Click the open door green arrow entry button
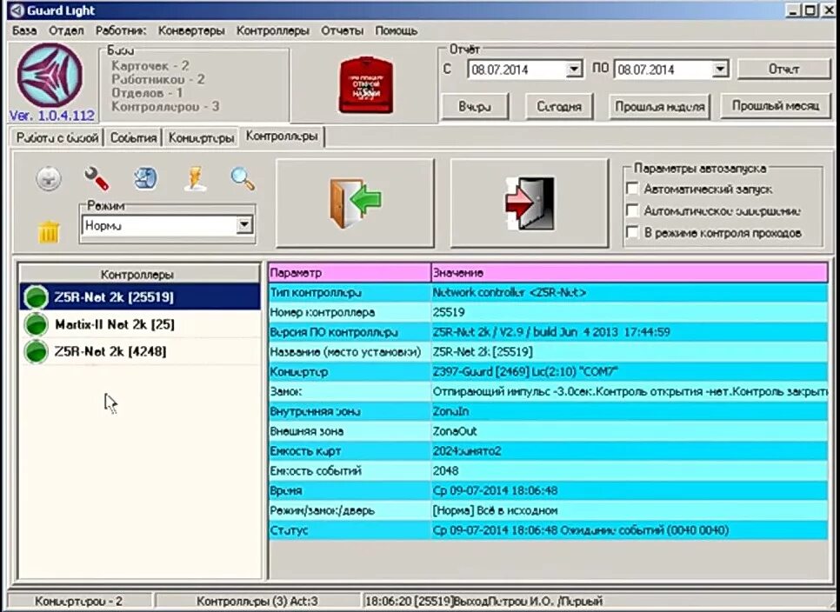The height and width of the screenshot is (612, 840). coord(355,203)
